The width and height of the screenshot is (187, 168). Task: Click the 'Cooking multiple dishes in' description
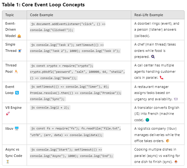(x=157, y=155)
